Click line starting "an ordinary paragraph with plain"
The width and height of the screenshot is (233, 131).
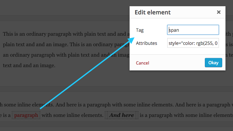tap(66, 55)
